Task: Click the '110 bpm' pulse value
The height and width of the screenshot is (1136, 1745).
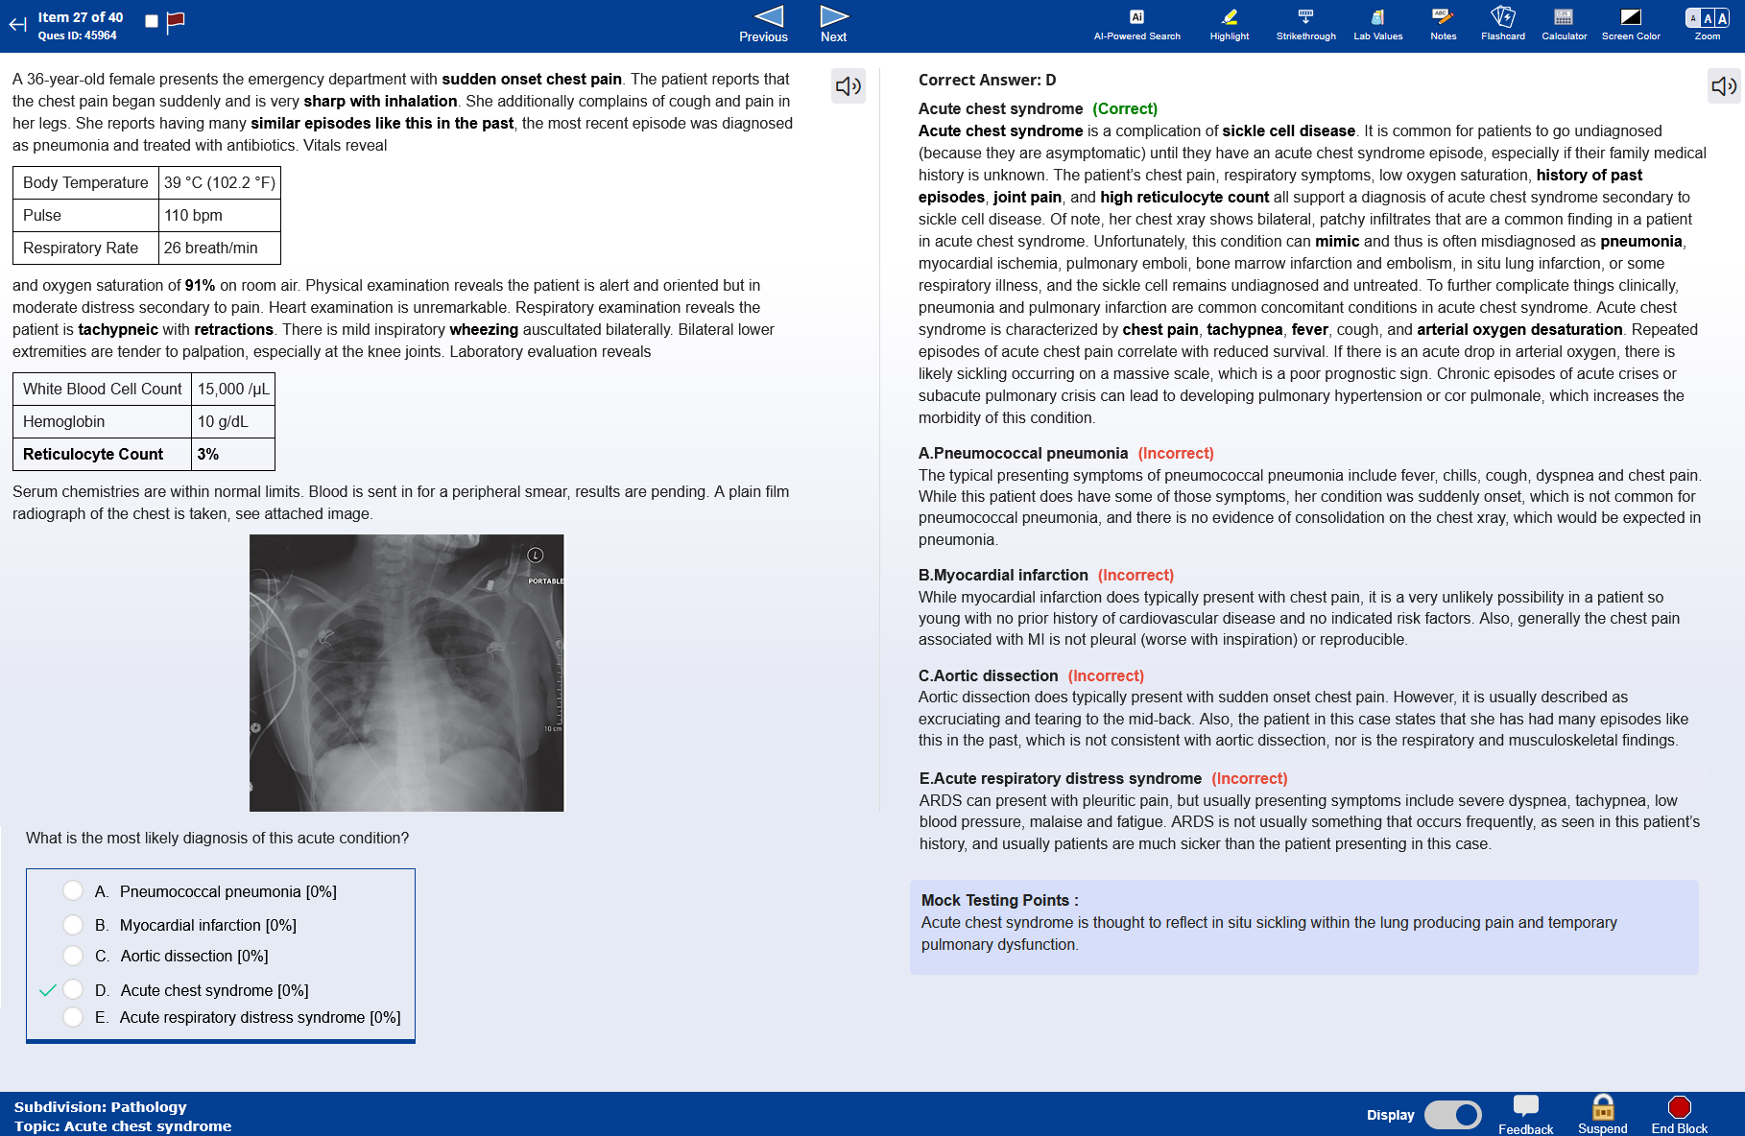Action: [219, 215]
